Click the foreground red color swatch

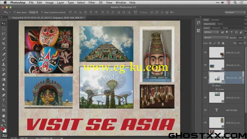click(2, 129)
